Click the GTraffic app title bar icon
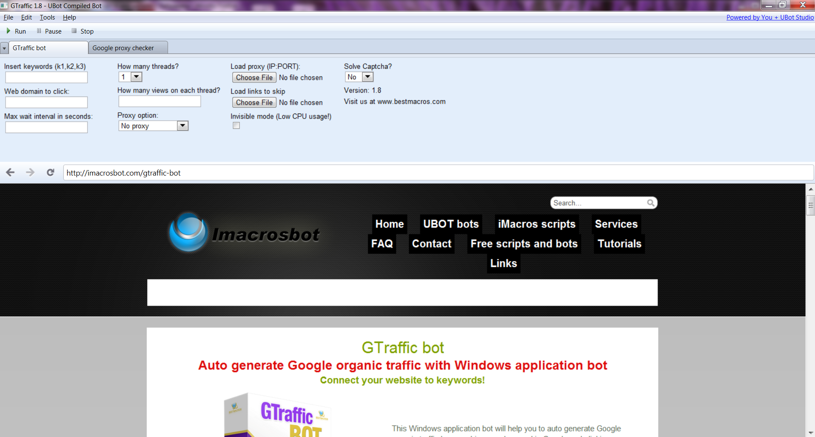This screenshot has width=815, height=437. 4,6
